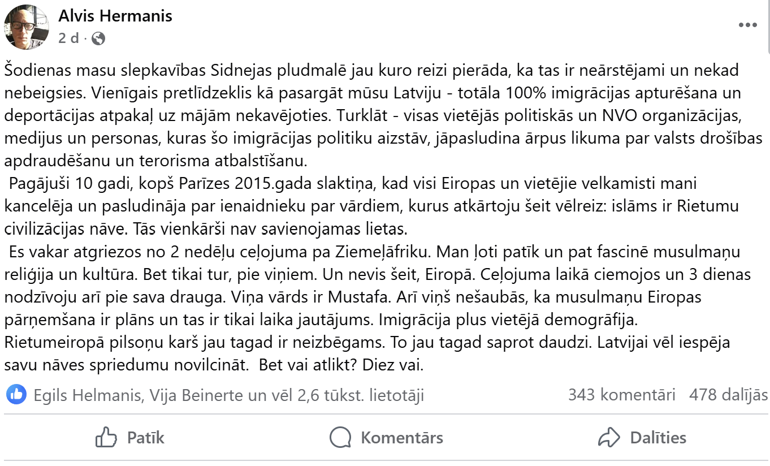Screen dimensions: 770x466
Task: Click the thumbs-up icon beside Patīk
Action: click(106, 437)
